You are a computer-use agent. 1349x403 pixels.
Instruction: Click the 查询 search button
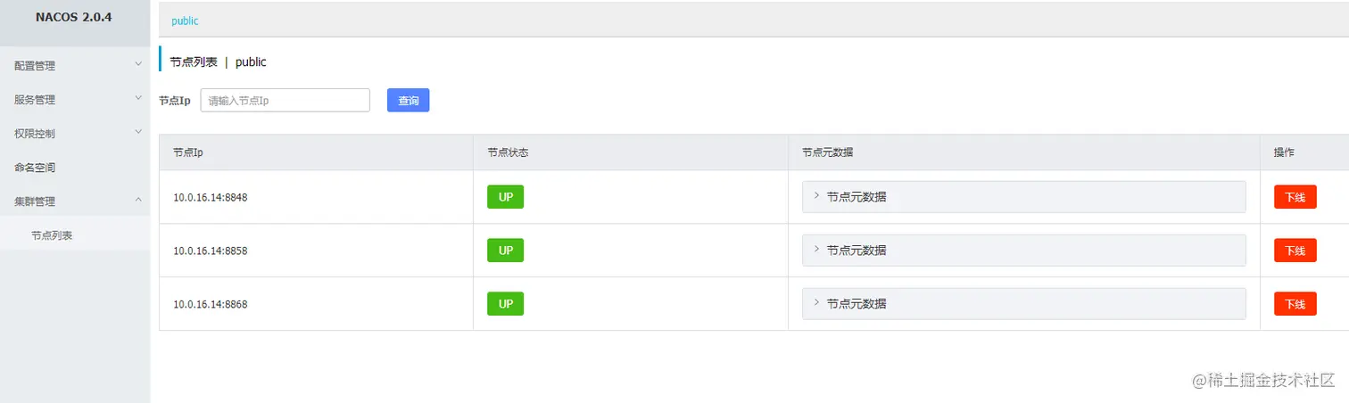408,101
